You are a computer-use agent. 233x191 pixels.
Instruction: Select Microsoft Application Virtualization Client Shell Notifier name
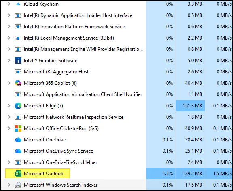click(83, 94)
